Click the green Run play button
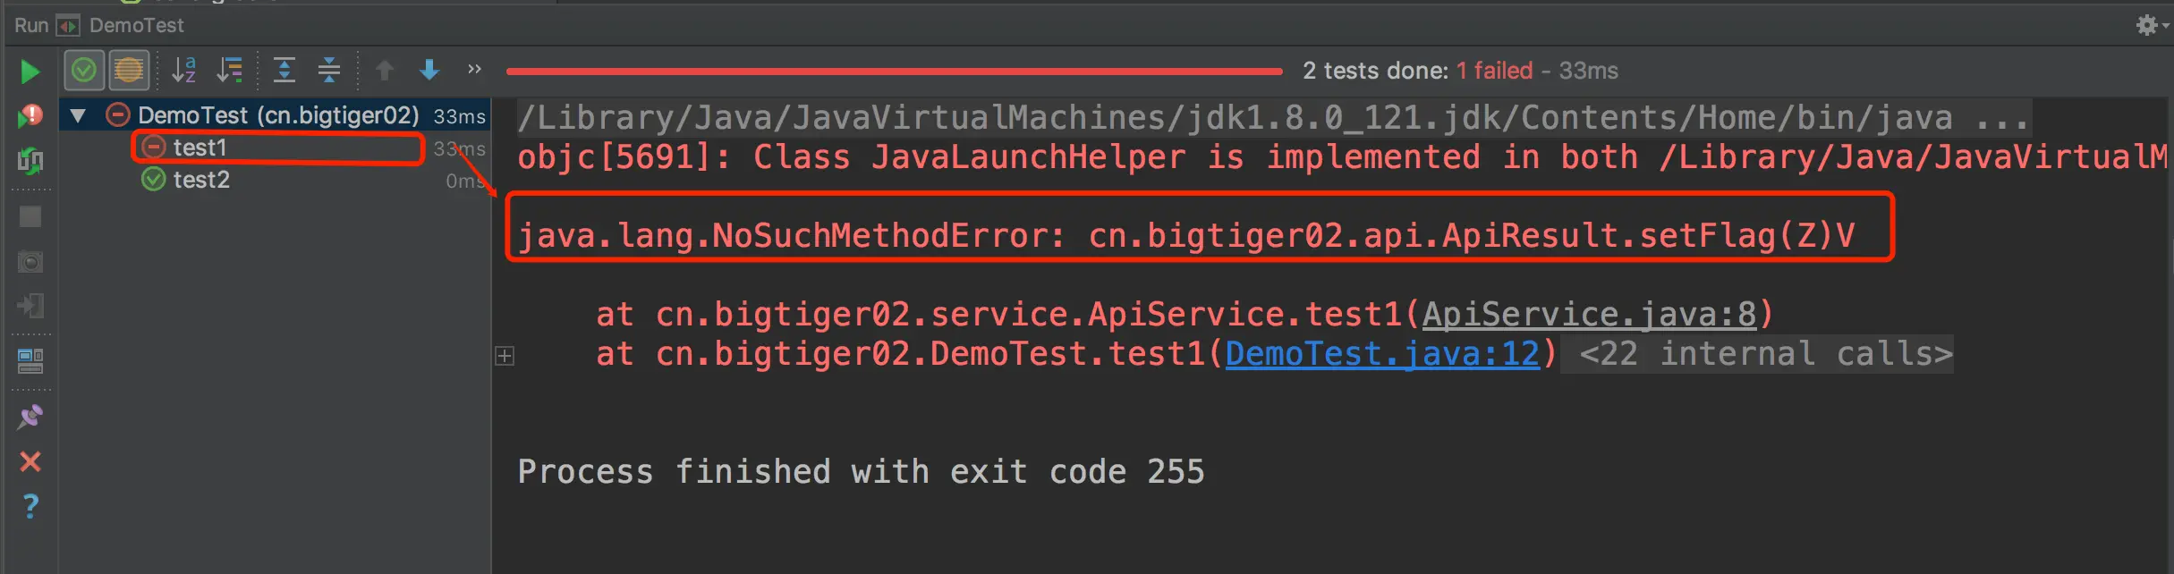 coord(30,72)
